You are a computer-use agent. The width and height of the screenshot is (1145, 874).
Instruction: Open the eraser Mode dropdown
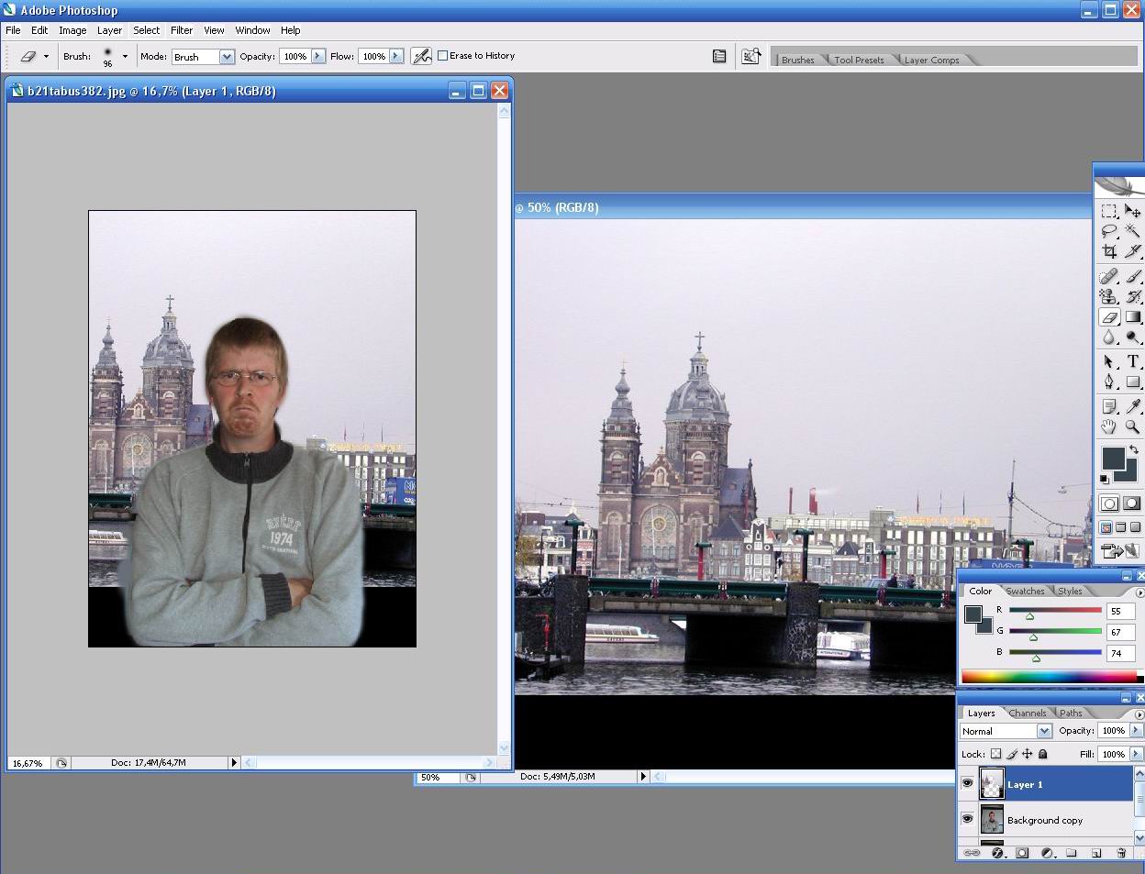(x=227, y=57)
